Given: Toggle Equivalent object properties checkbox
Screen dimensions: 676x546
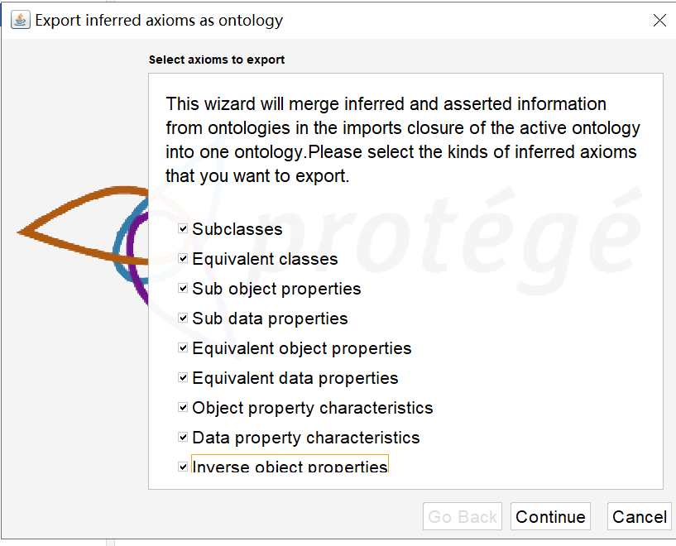Looking at the screenshot, I should 183,347.
